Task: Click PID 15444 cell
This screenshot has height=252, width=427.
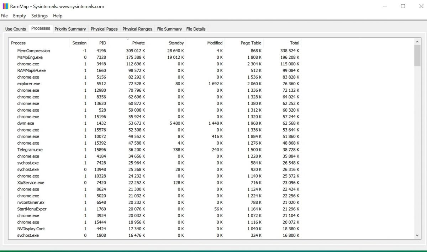Action: (100, 222)
